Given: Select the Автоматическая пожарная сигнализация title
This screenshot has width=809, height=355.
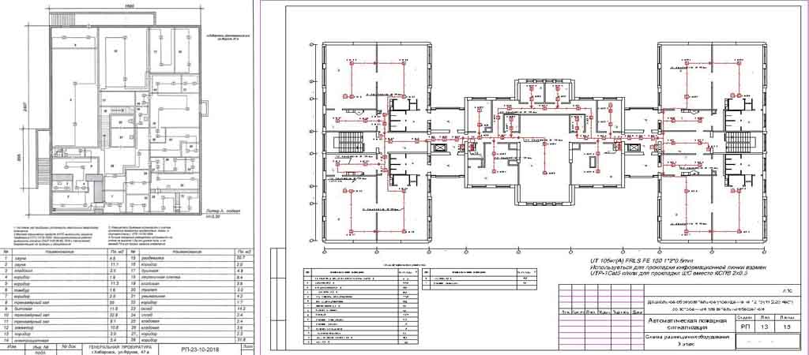Looking at the screenshot, I should click(687, 323).
